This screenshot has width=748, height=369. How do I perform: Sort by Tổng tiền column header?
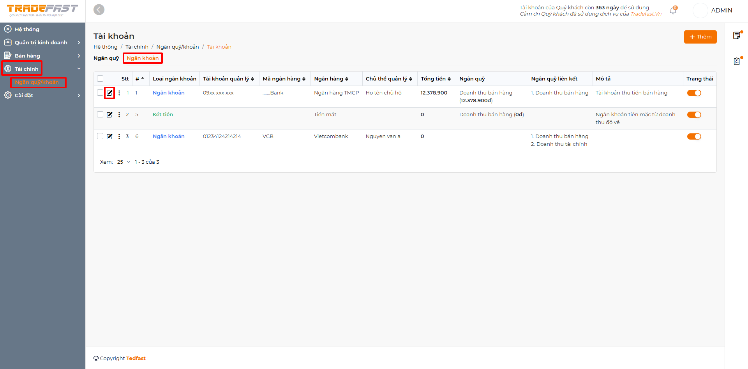pyautogui.click(x=436, y=79)
